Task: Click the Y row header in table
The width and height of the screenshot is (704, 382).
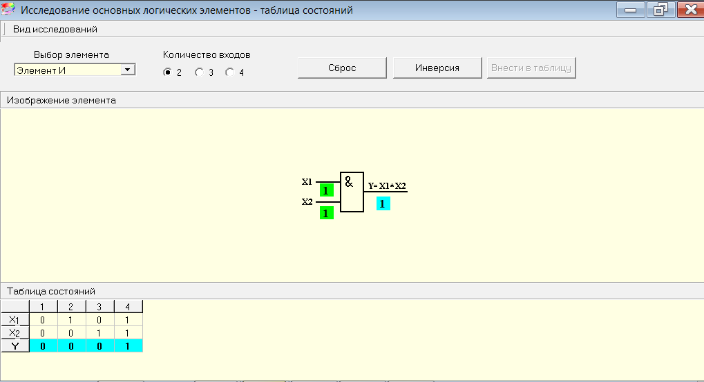Action: click(x=15, y=345)
